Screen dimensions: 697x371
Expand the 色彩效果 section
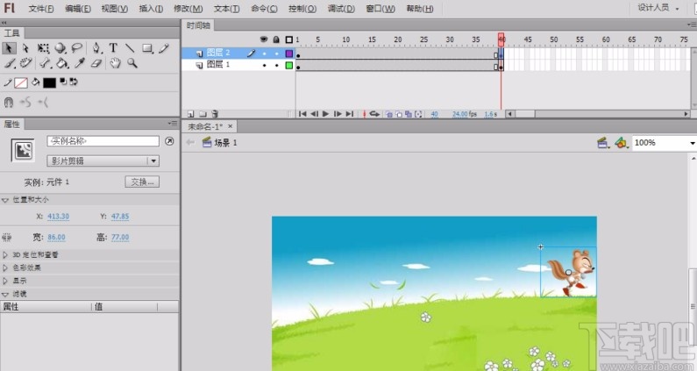pyautogui.click(x=5, y=268)
